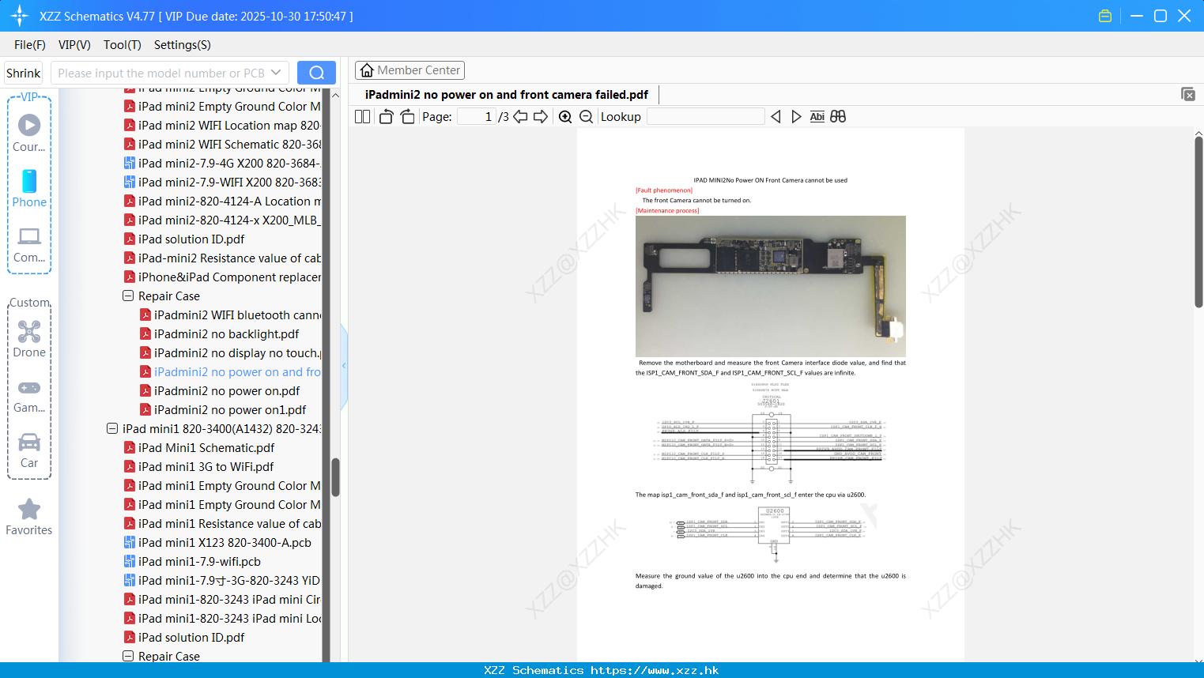
Task: Open the model number dropdown arrow
Action: tap(276, 73)
